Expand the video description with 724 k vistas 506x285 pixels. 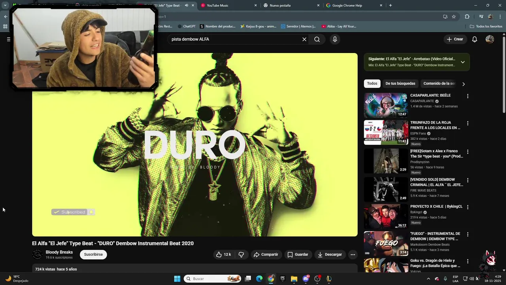pos(195,269)
